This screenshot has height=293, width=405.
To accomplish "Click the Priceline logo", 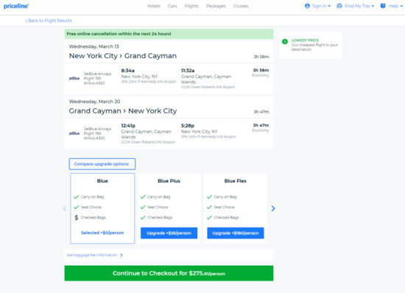I will pos(16,6).
